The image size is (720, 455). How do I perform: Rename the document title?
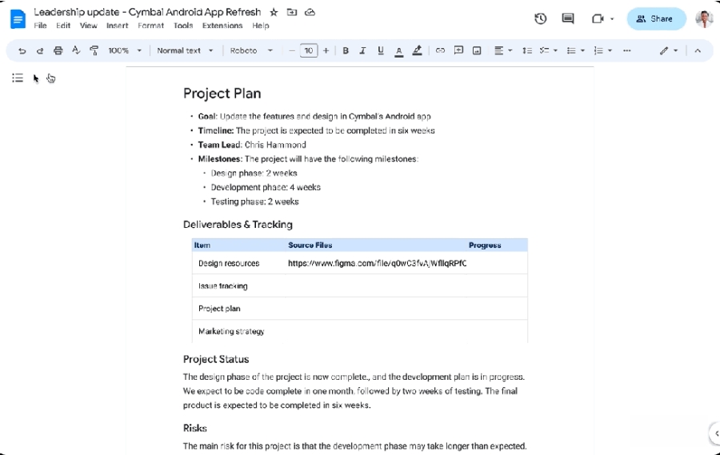click(x=147, y=13)
